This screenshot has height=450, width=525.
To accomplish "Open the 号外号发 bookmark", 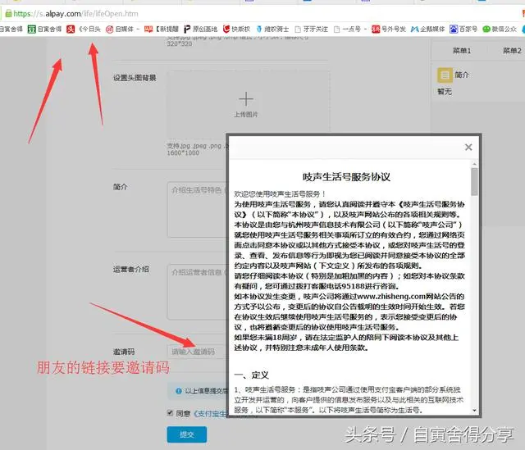I will (389, 30).
